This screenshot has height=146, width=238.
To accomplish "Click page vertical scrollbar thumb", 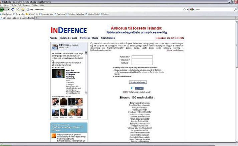I will [x=237, y=45].
